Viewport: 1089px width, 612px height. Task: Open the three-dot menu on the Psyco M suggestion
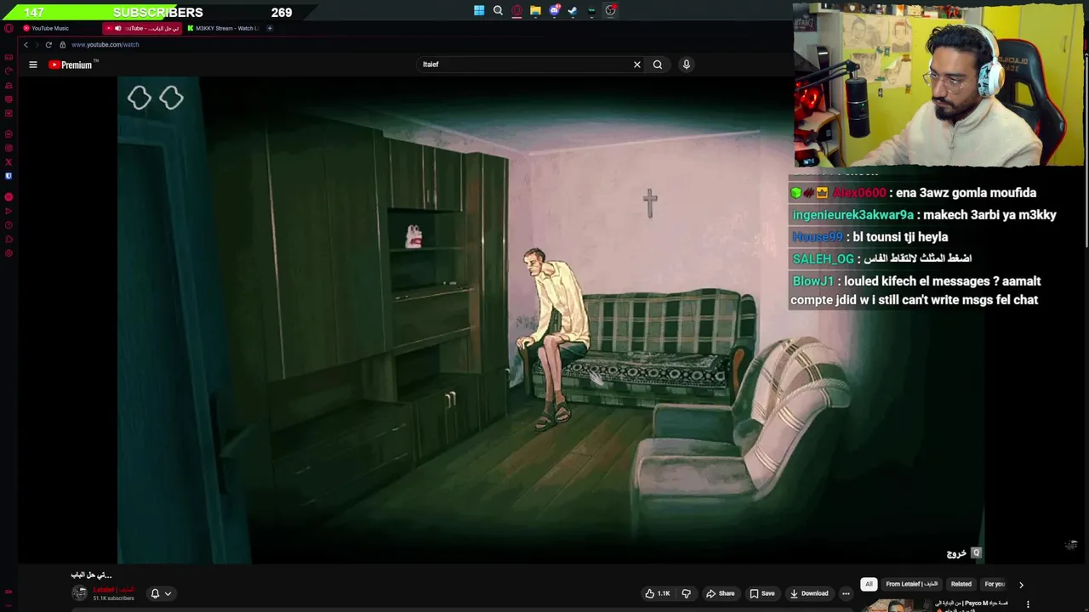(1028, 604)
